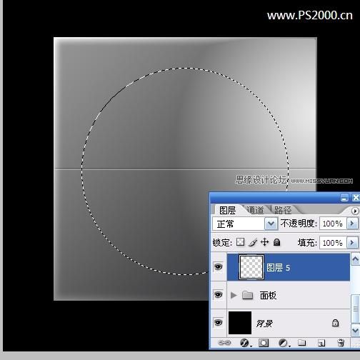Image resolution: width=360 pixels, height=360 pixels.
Task: Open the blend mode 正常 dropdown
Action: 271,224
